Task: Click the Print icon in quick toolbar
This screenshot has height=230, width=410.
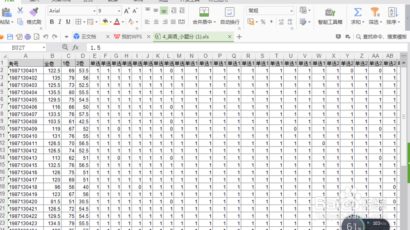Action: click(28, 37)
